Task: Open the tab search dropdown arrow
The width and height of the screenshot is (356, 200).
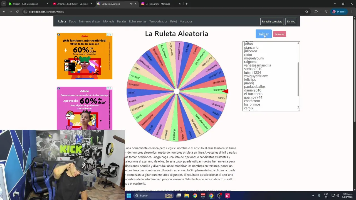Action: pos(3,4)
